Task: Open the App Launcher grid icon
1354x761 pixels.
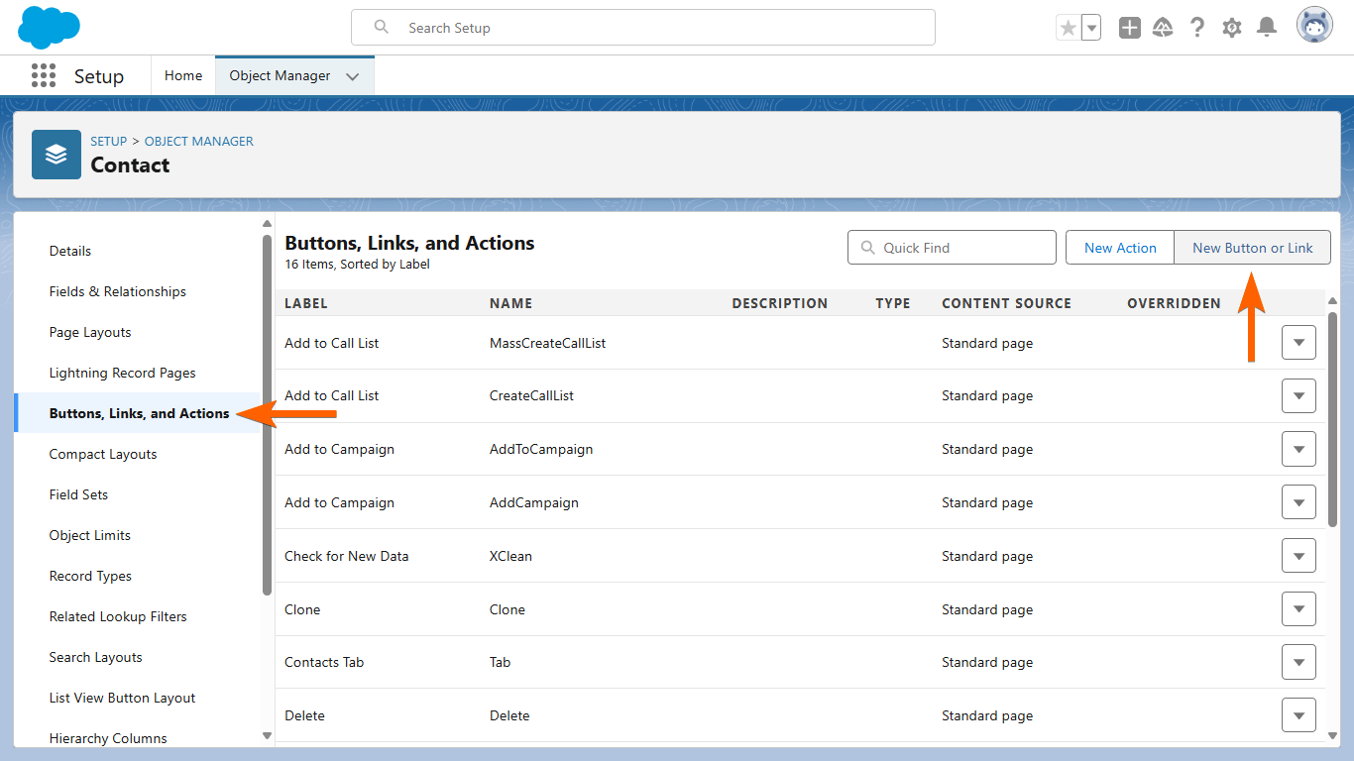Action: pos(43,76)
